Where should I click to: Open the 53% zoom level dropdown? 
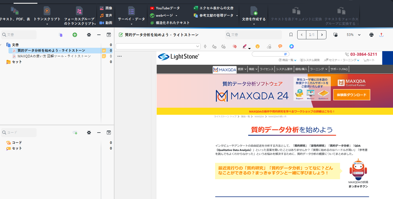point(354,35)
